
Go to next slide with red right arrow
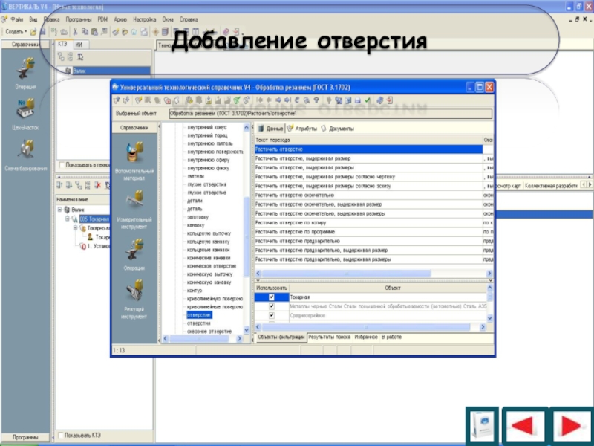(571, 425)
